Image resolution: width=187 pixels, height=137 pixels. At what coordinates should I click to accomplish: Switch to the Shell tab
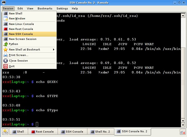19,132
